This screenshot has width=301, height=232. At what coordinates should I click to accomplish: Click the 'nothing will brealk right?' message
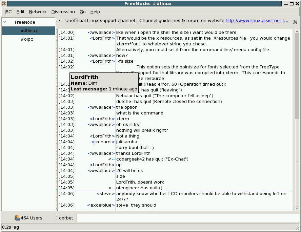[x=142, y=130]
